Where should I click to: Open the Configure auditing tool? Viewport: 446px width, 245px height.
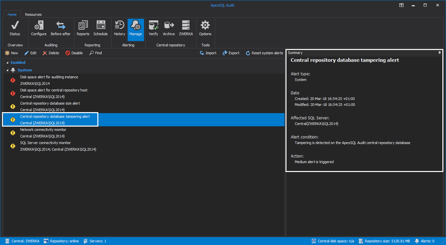39,29
